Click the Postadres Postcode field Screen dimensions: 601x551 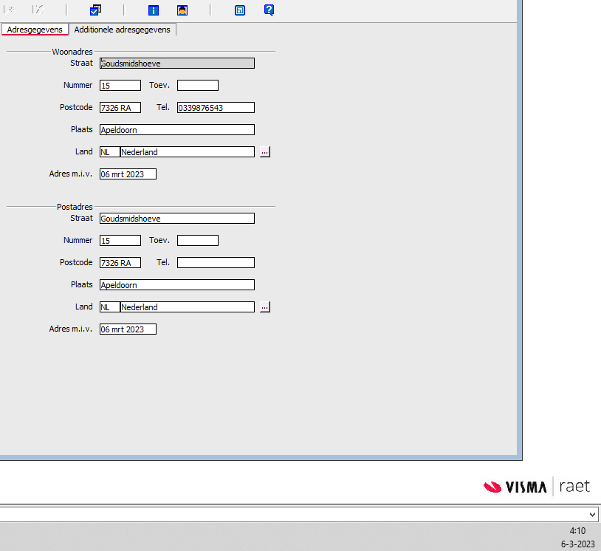coord(120,263)
